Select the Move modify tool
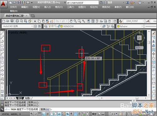 pos(154,54)
